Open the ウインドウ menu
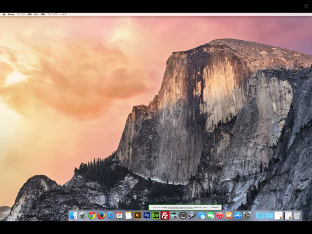Viewport: 312px width, 234px height. [53, 14]
